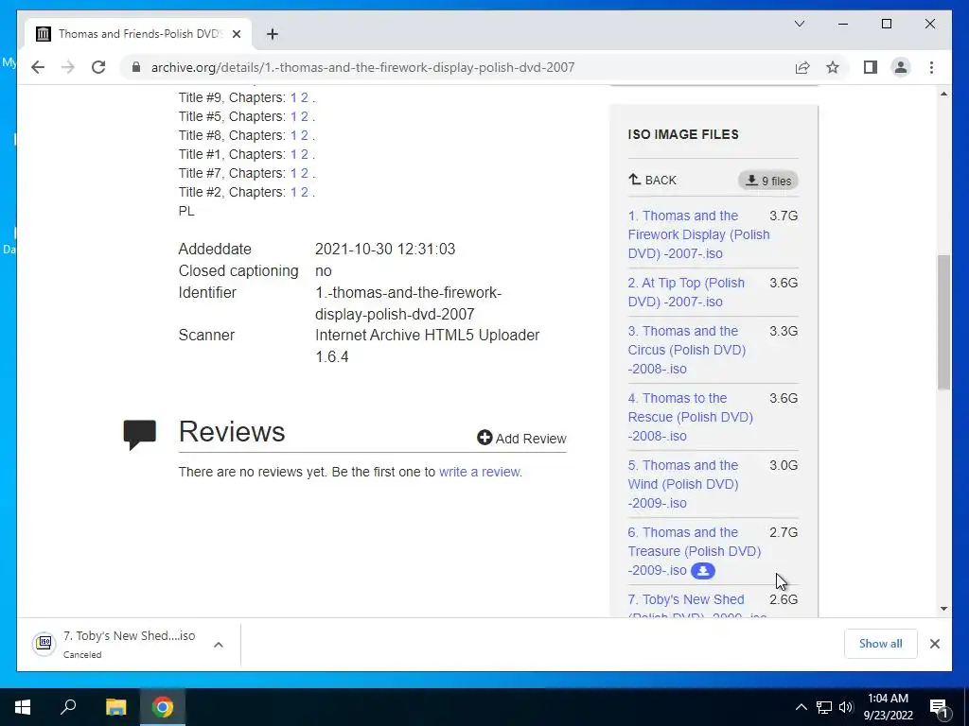Open Windows taskbar search
This screenshot has height=726, width=969.
(68, 707)
